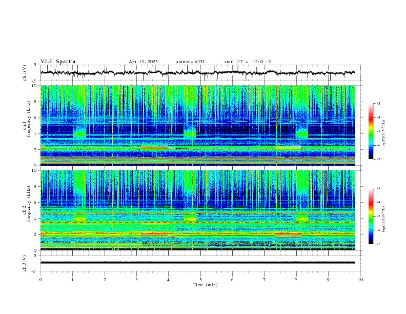Select the ch.2 "Frequency (kHz)" axis label
This screenshot has height=314, width=406.
click(x=29, y=204)
